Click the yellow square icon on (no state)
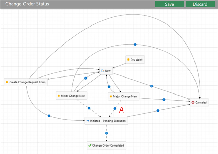The image size is (218, 154). 128,59
